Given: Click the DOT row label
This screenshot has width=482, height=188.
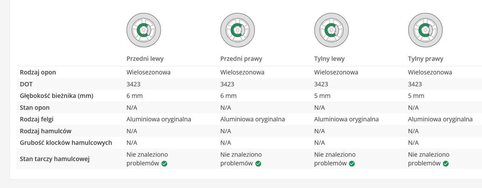Looking at the screenshot, I should (26, 84).
